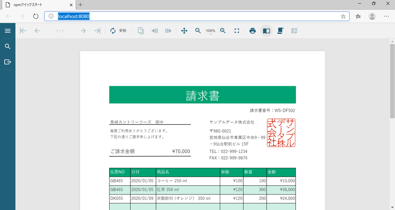Reload the browser page
This screenshot has height=210, width=395.
36,16
